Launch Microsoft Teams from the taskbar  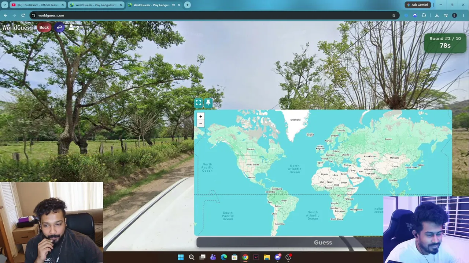pyautogui.click(x=213, y=257)
